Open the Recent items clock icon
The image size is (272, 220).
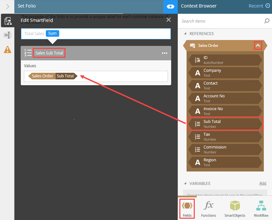pos(268,6)
